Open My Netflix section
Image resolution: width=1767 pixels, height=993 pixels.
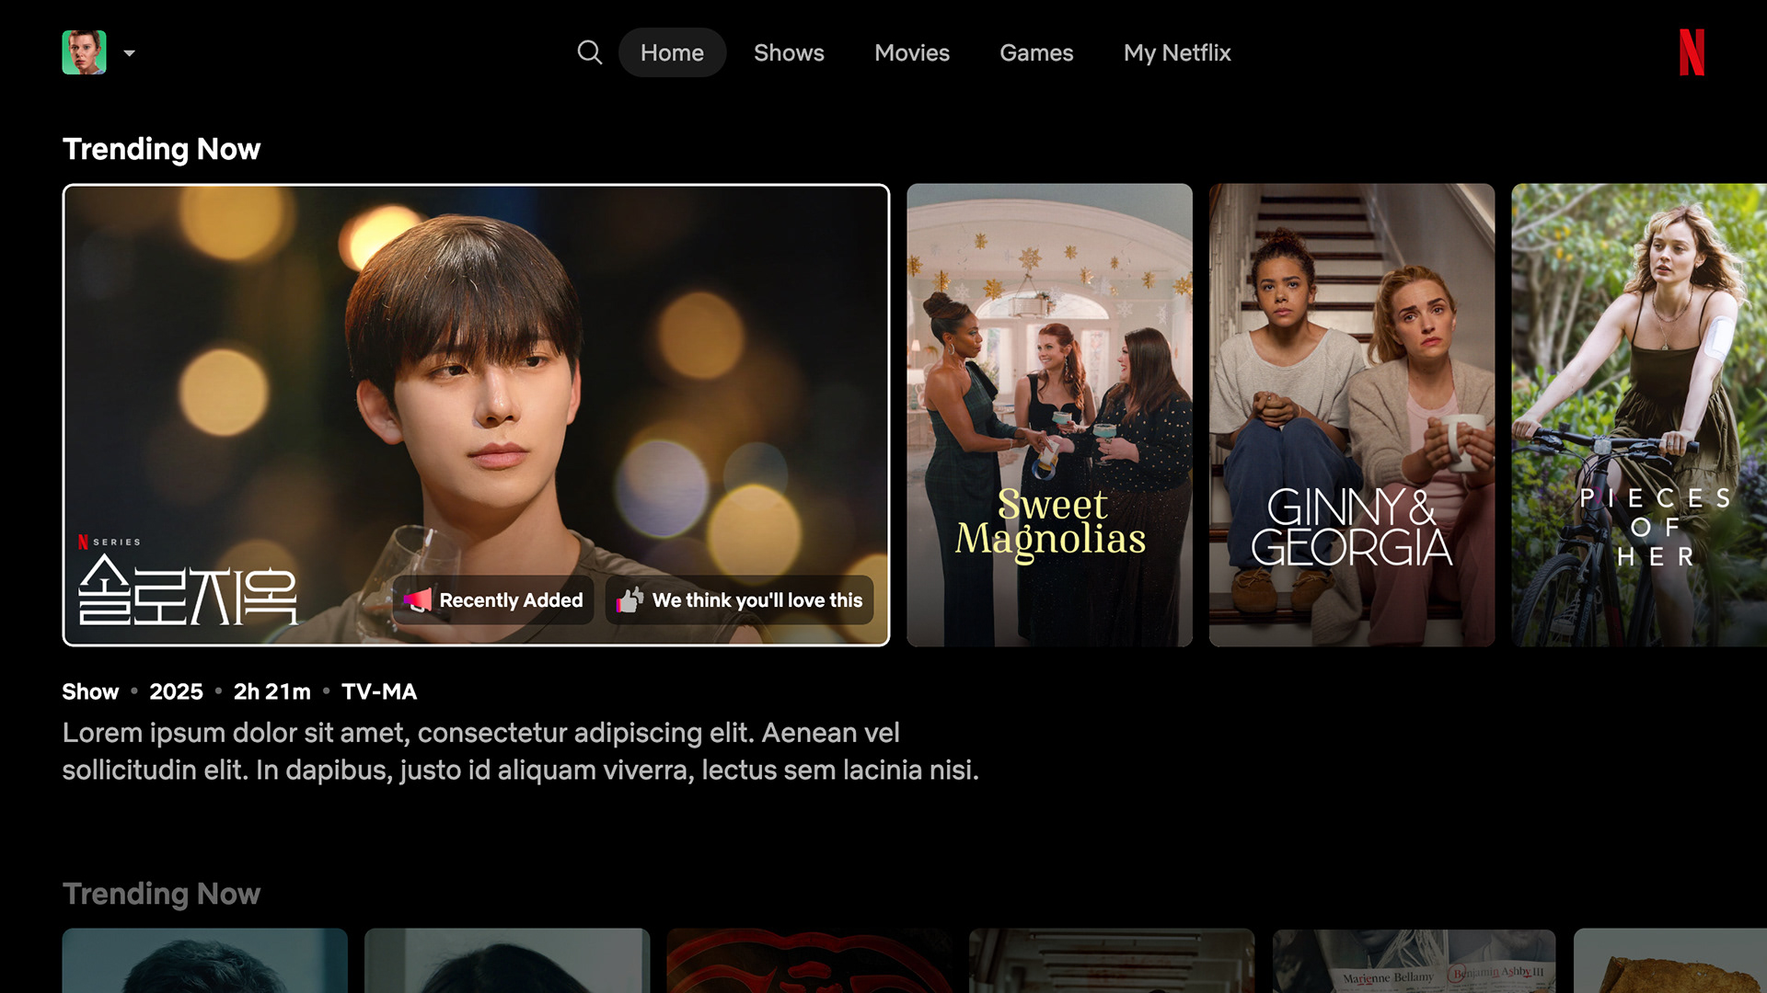click(1176, 52)
